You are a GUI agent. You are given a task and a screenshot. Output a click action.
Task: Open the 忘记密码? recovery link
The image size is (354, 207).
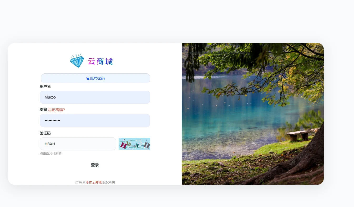[57, 110]
